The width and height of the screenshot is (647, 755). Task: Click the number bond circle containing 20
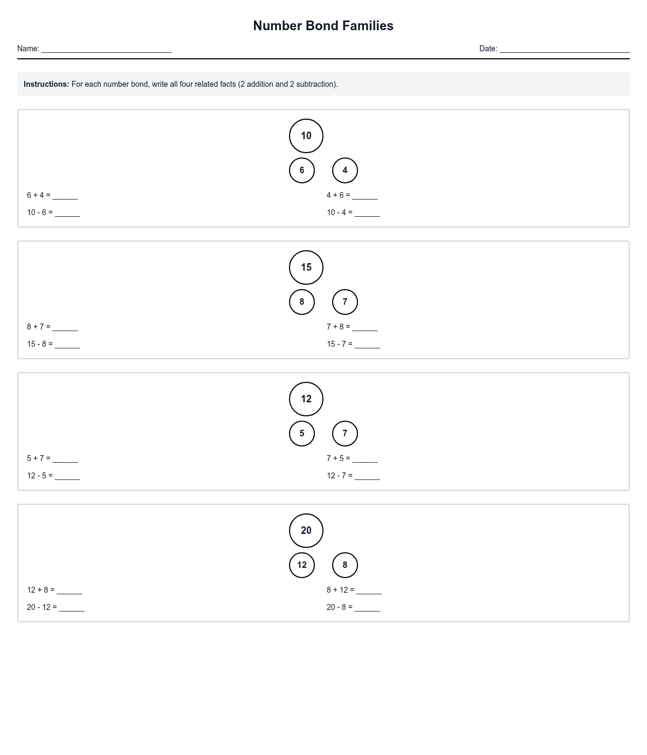tap(306, 531)
